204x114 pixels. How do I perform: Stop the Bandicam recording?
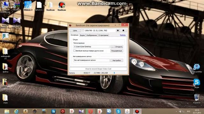[x=123, y=30]
